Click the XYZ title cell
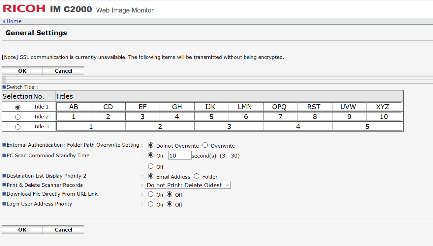This screenshot has width=433, height=246. (x=384, y=107)
